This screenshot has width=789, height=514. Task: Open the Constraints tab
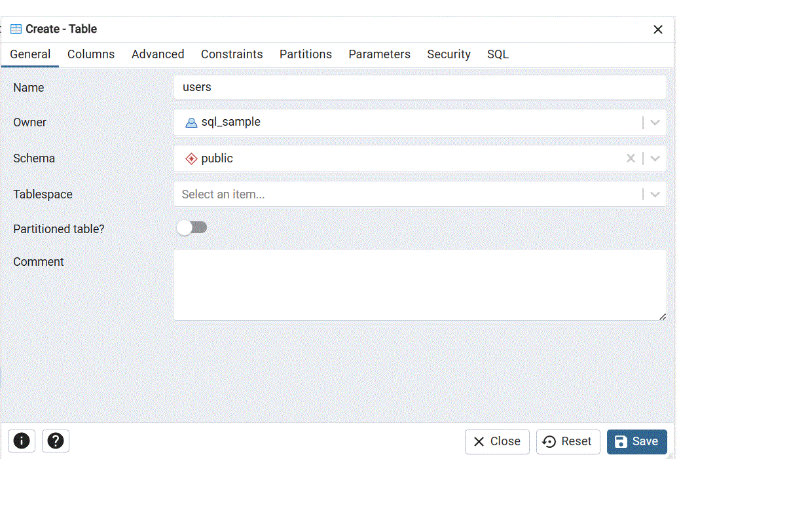(232, 54)
